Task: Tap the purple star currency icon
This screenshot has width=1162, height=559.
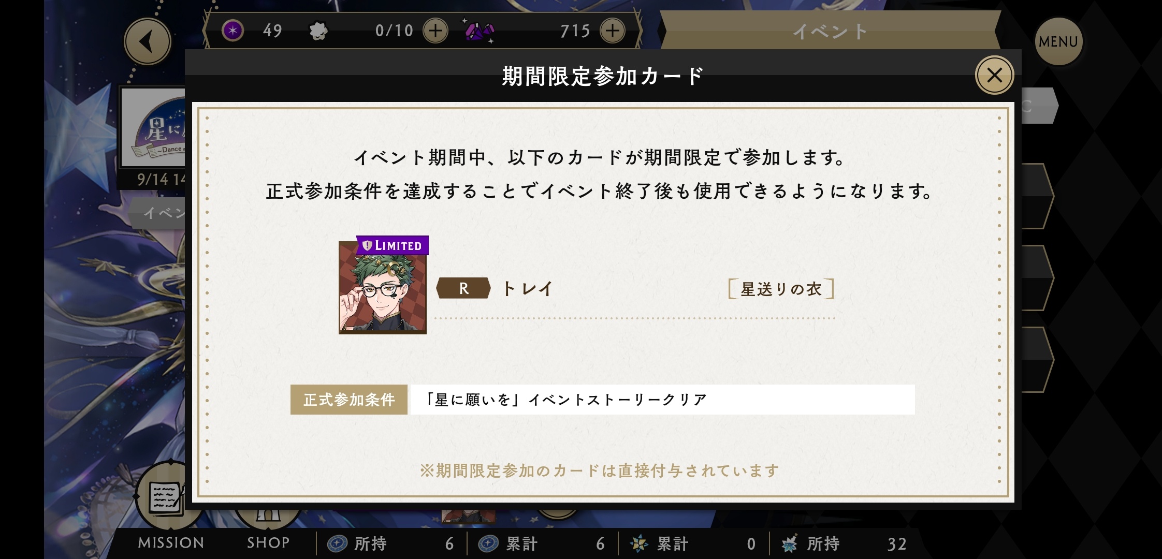Action: click(x=233, y=31)
